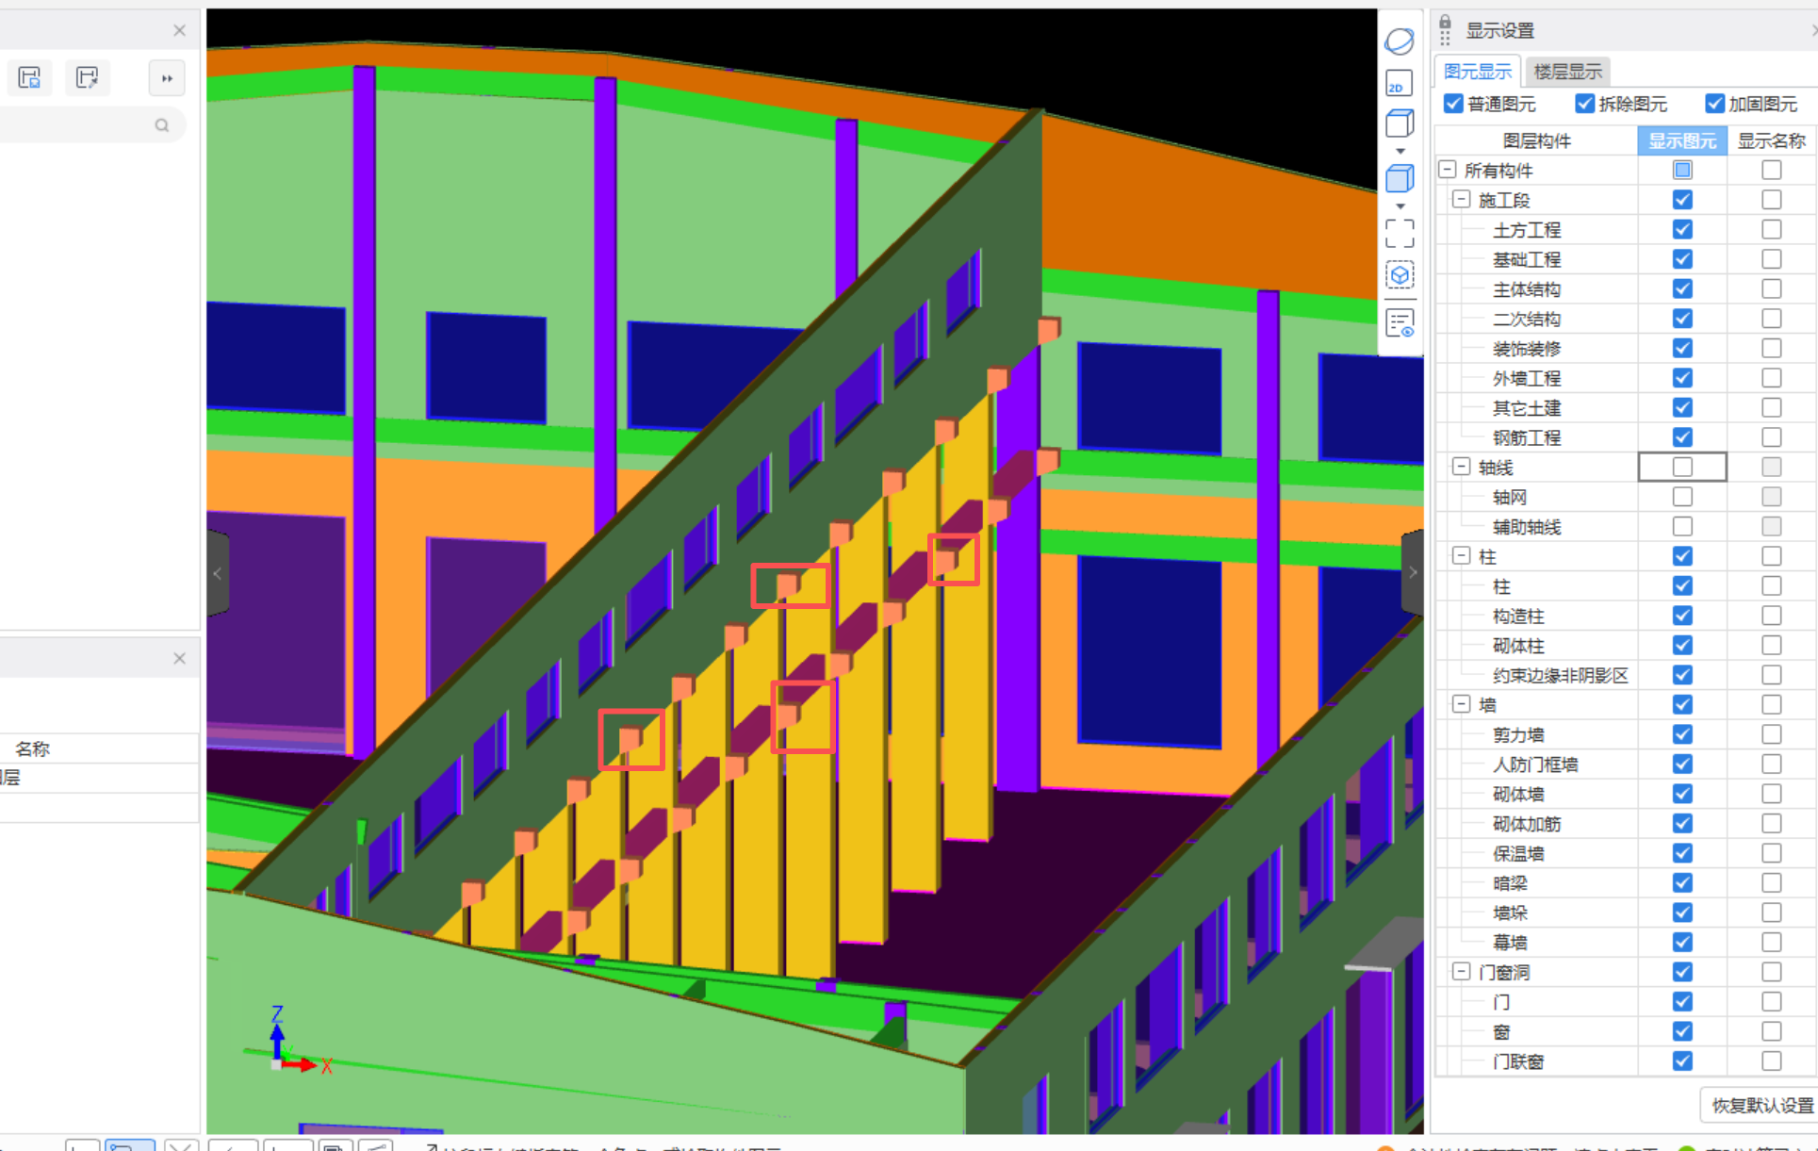Click the zoom extents frame icon
The height and width of the screenshot is (1151, 1818).
point(1400,233)
